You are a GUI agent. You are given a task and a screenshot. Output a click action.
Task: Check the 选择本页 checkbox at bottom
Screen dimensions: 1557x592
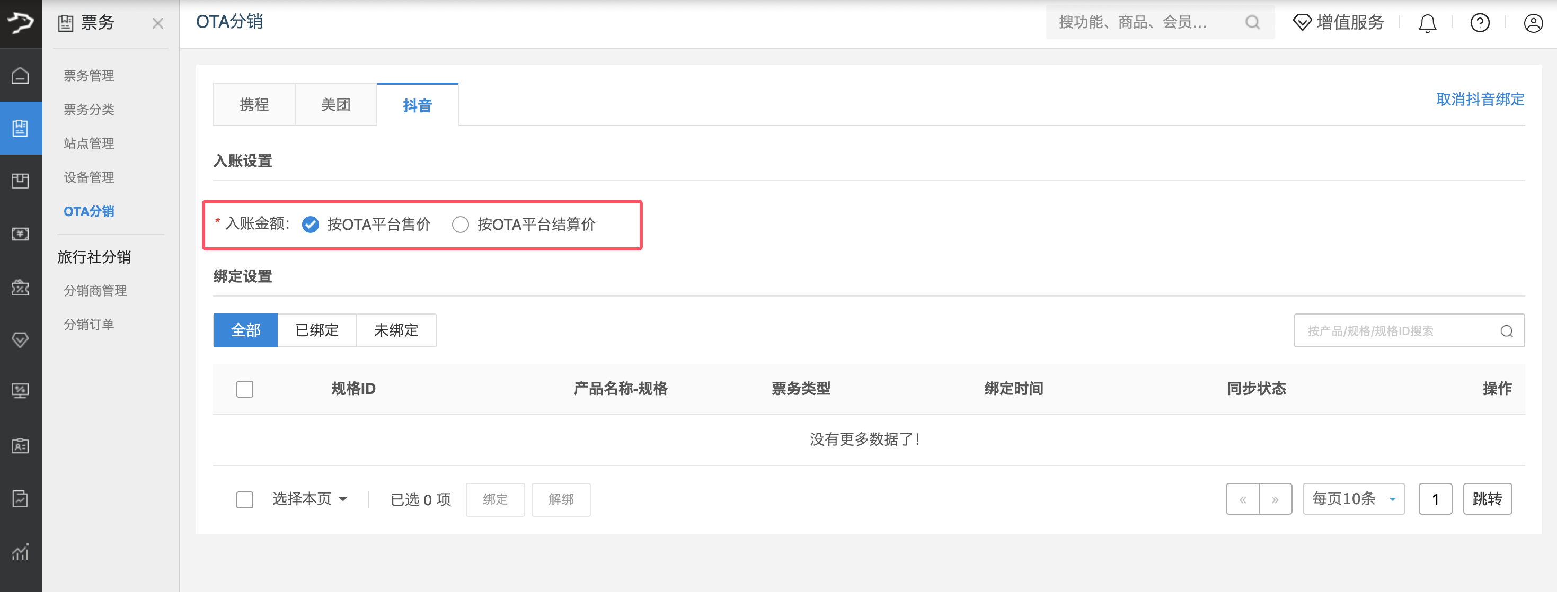point(245,499)
